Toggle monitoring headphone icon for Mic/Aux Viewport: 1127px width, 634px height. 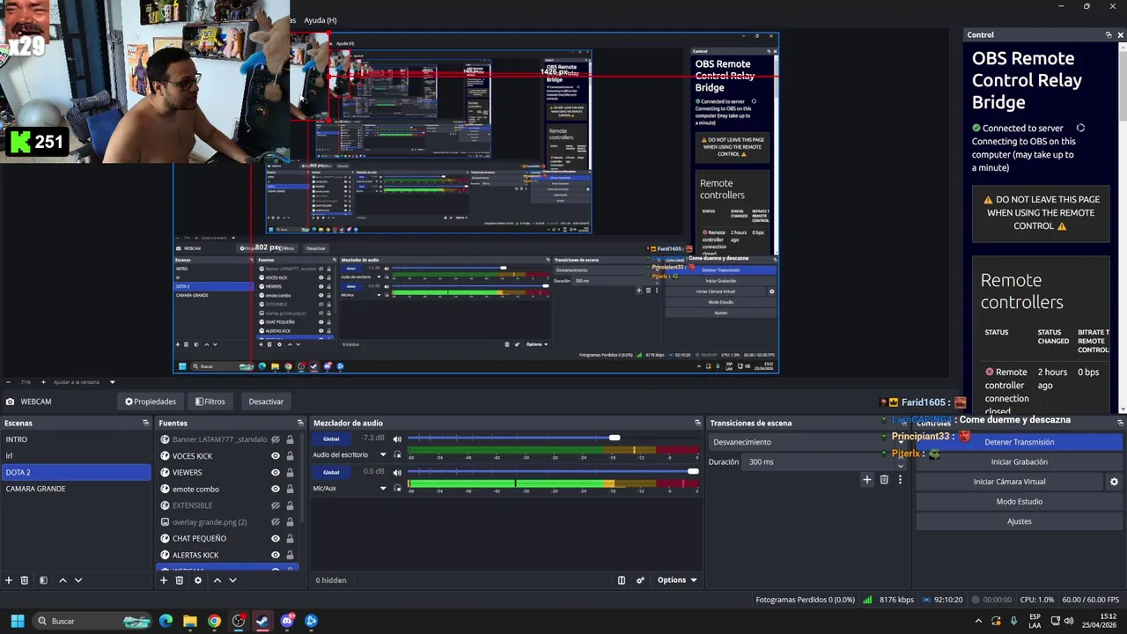tap(397, 488)
